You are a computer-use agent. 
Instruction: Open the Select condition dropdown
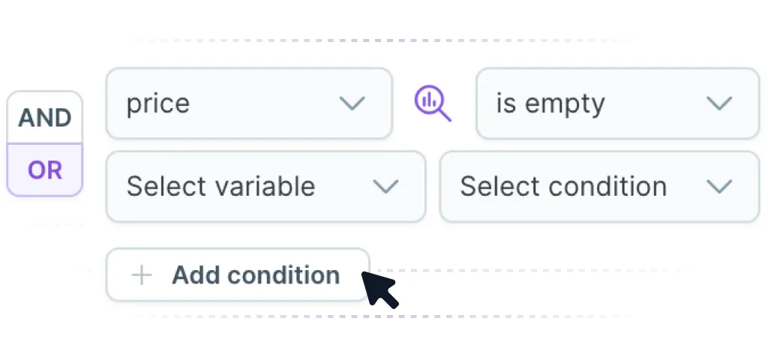point(599,187)
